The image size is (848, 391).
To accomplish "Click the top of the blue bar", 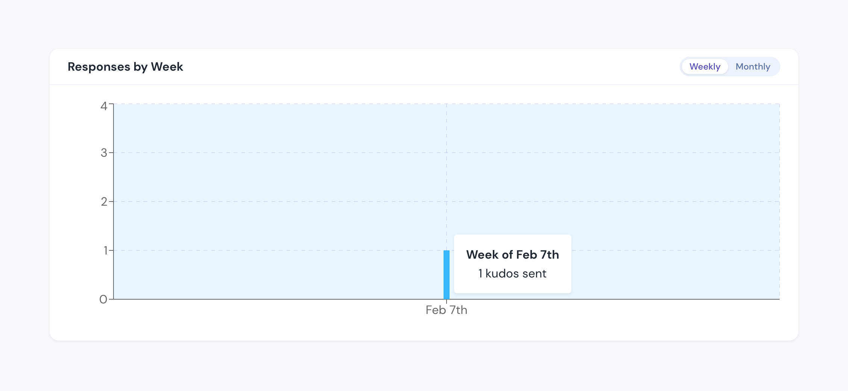I will pos(447,252).
